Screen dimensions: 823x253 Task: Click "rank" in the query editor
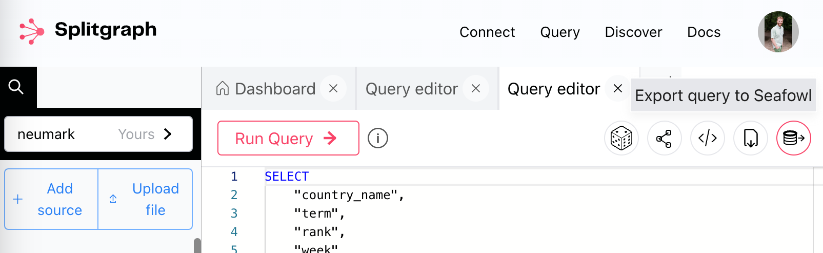tap(316, 232)
